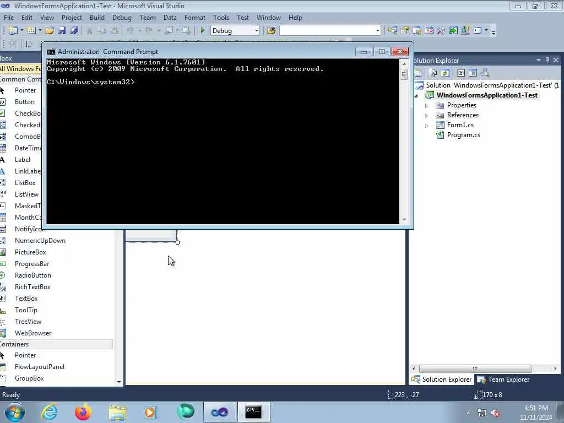
Task: Select the RadioButton toolbox control
Action: (32, 275)
